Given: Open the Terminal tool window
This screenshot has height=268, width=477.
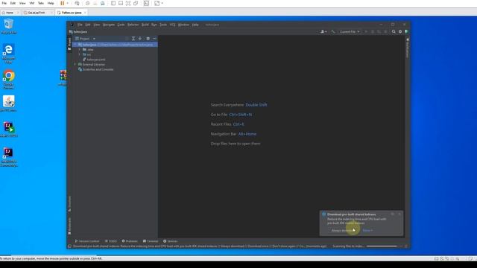Looking at the screenshot, I should pyautogui.click(x=151, y=241).
